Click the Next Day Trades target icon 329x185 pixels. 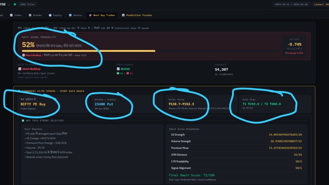pos(90,15)
